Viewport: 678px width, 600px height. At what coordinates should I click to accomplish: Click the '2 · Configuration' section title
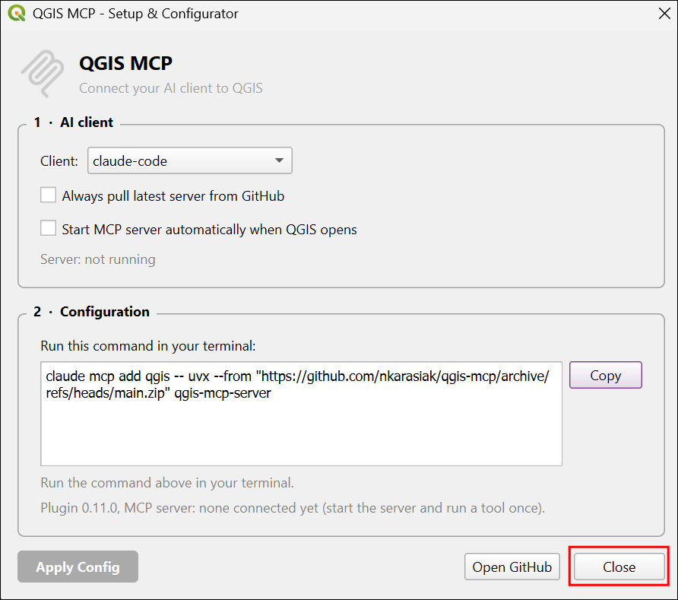(91, 312)
